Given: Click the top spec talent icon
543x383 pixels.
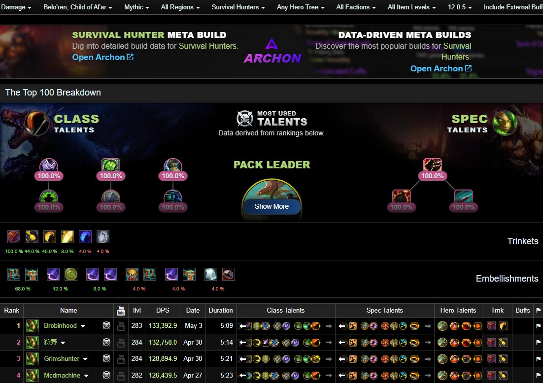Looking at the screenshot, I should click(432, 165).
